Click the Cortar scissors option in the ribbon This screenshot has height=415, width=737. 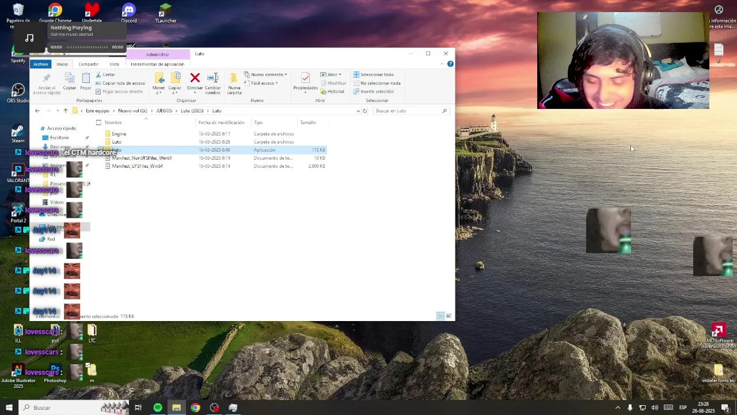point(105,74)
